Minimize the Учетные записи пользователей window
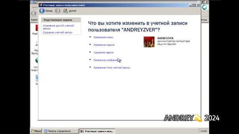 point(190,5)
